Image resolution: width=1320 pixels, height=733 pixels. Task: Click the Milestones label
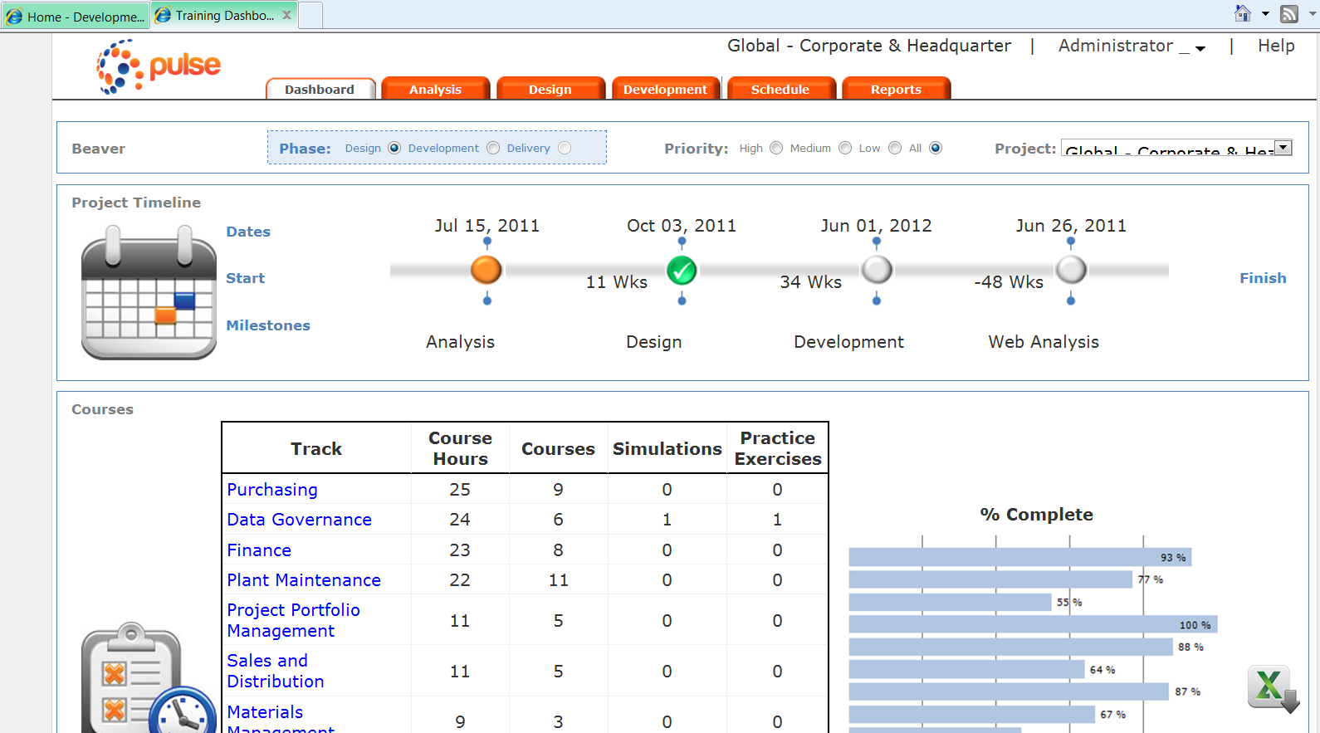pos(268,325)
